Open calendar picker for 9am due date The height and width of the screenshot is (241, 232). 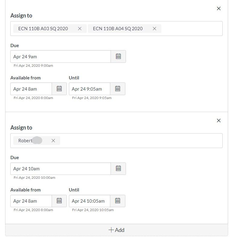(118, 56)
